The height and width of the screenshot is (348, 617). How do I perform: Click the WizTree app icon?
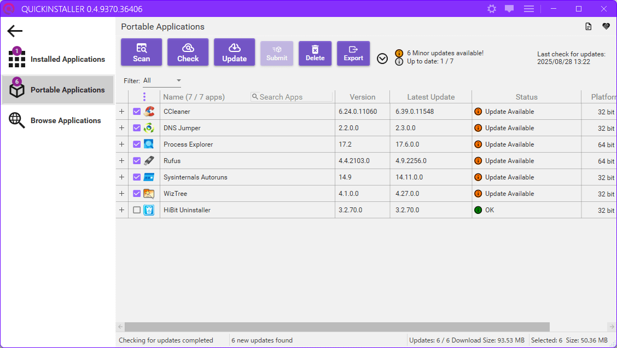[149, 194]
